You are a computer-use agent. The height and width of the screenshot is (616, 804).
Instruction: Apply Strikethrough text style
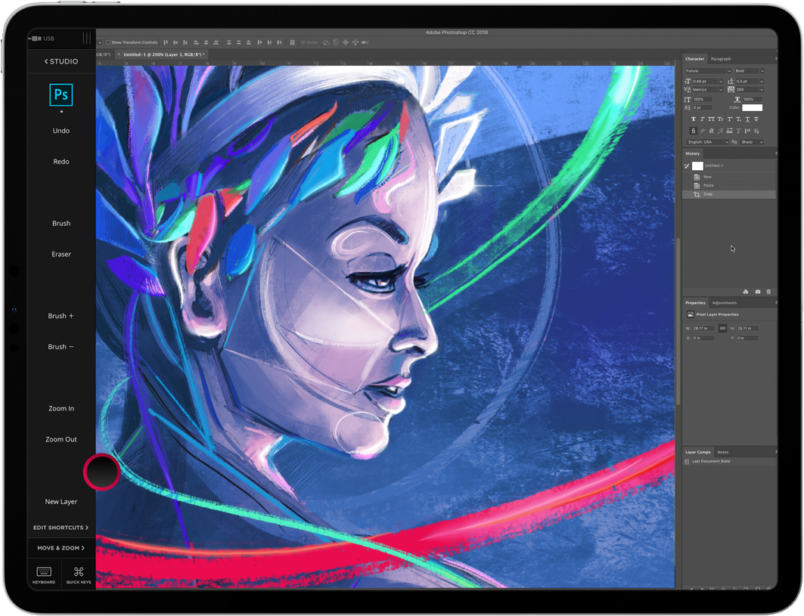[x=756, y=119]
